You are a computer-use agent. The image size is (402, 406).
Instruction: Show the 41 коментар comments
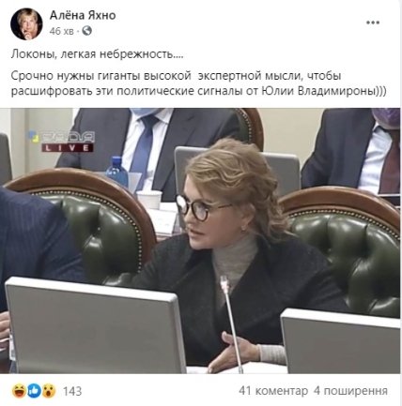(x=273, y=391)
